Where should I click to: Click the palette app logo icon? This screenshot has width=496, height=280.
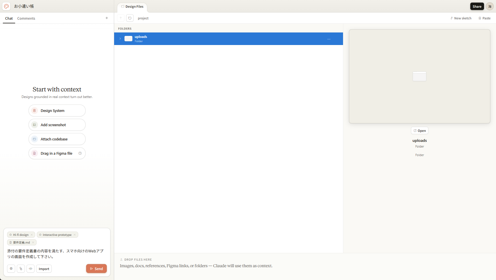pyautogui.click(x=7, y=6)
